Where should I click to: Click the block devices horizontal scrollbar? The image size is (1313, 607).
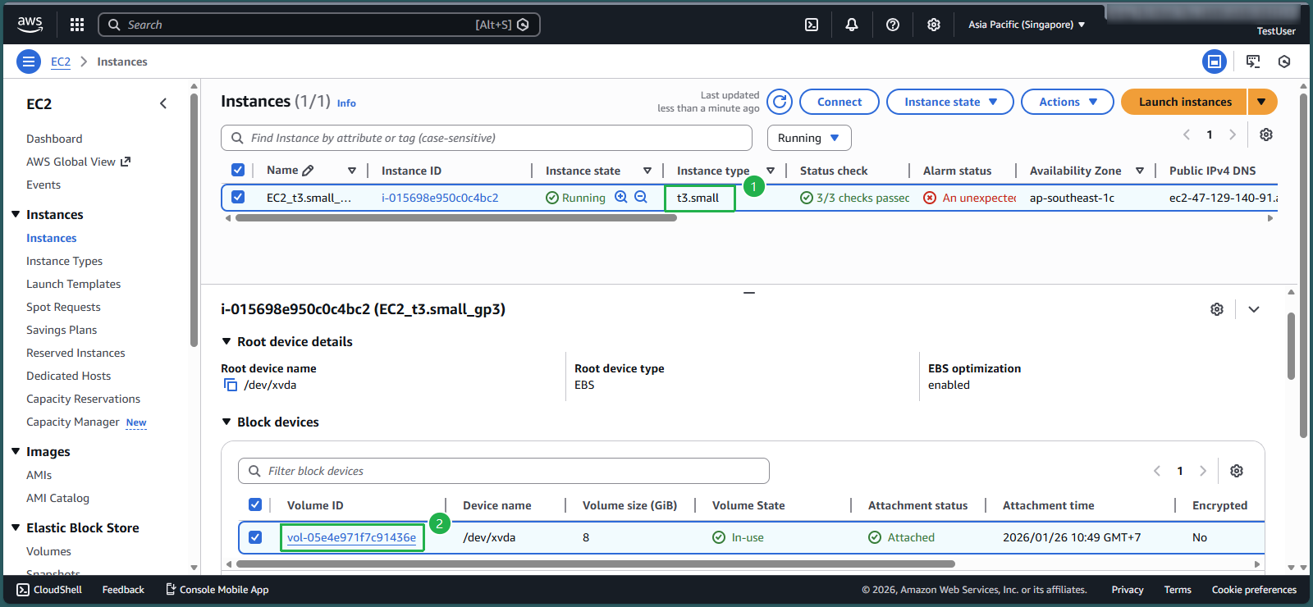point(596,564)
